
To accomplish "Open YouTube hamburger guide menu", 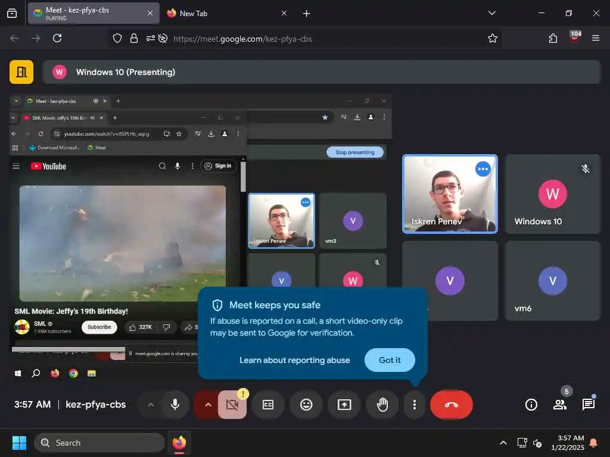I will coord(16,167).
